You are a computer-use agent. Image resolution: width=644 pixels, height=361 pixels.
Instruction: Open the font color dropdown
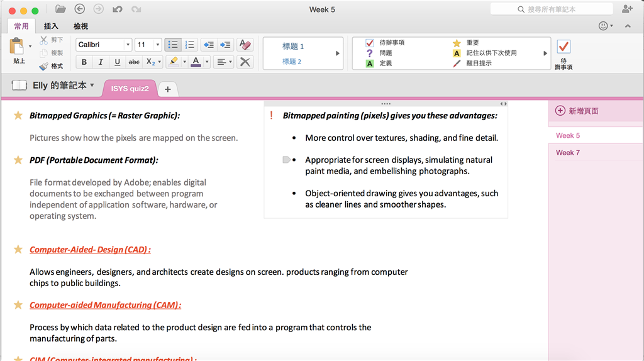pos(207,62)
